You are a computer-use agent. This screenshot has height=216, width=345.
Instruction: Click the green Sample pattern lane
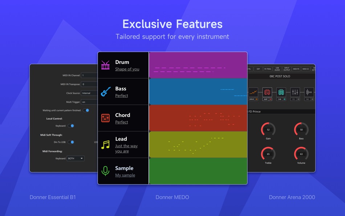(x=198, y=171)
